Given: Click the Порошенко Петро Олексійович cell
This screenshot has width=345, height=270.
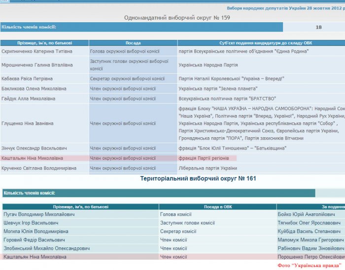Looking at the screenshot, I should (310, 257).
